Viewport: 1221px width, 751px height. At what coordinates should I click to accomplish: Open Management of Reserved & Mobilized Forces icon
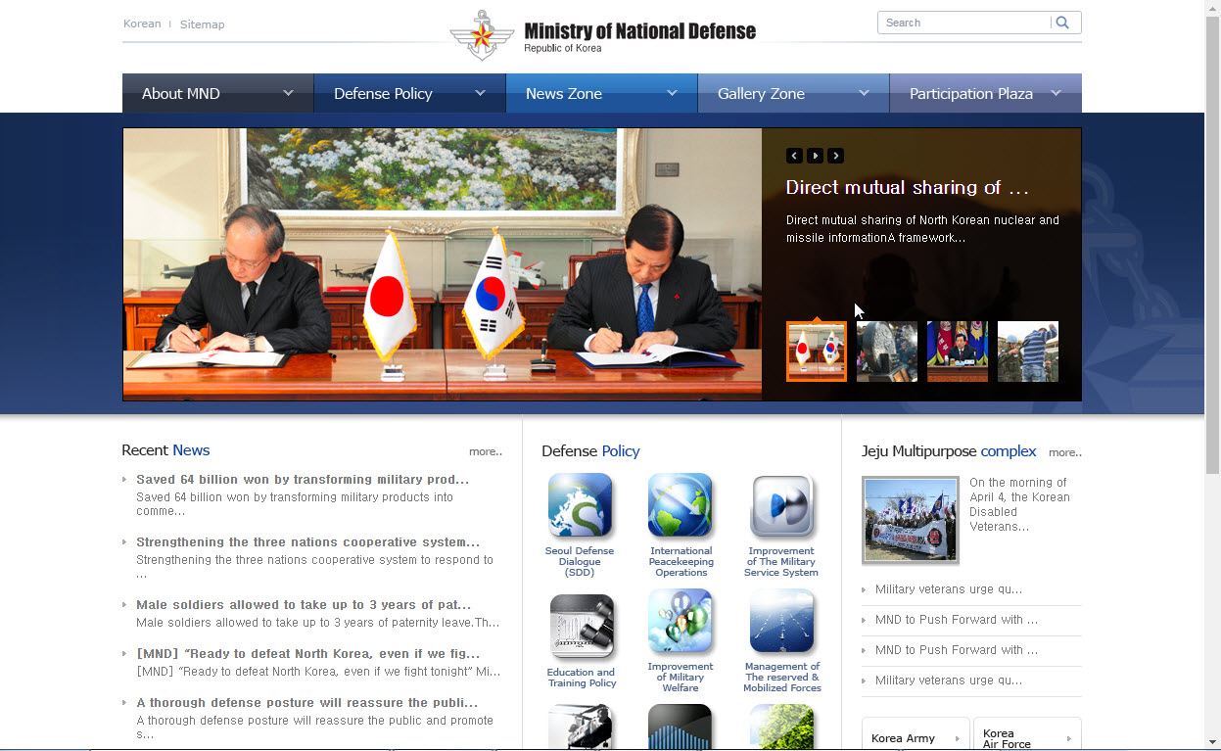(x=780, y=622)
